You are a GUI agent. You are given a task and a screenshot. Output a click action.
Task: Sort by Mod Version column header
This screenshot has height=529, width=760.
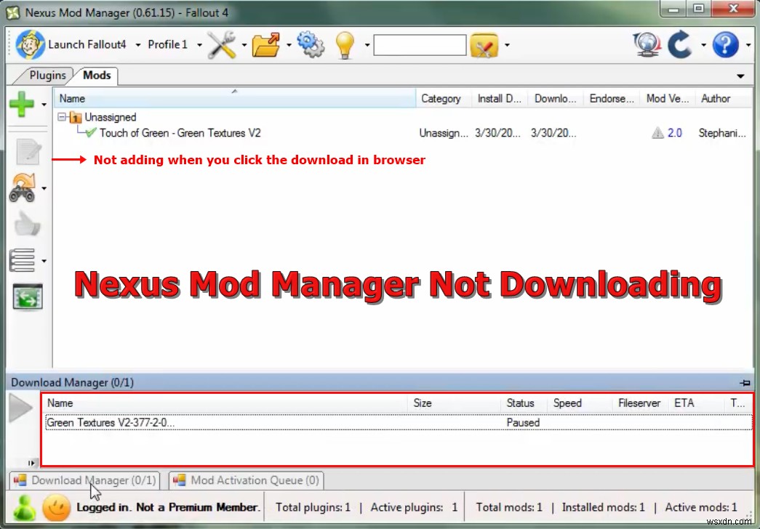pos(668,98)
